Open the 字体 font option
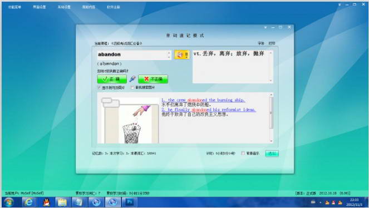Screen dimensions: 369x208 coord(260,43)
